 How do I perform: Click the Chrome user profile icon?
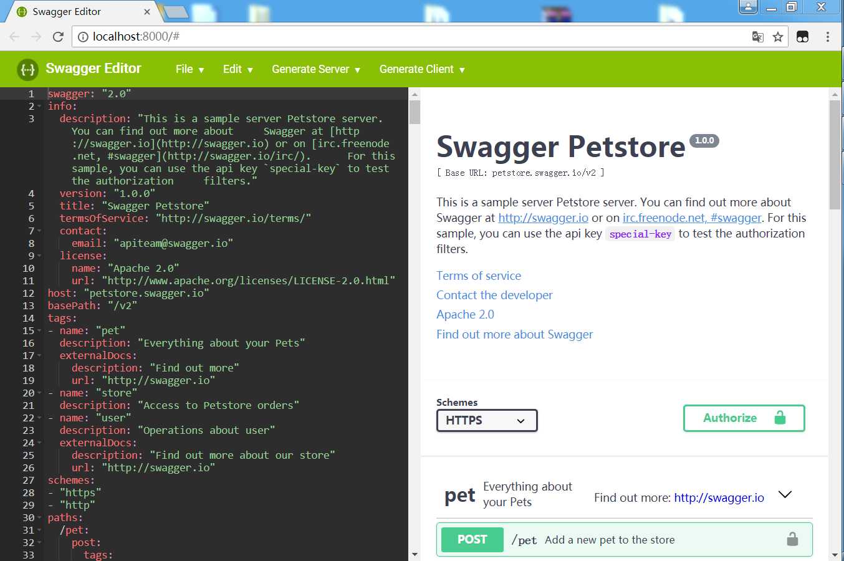coord(748,7)
